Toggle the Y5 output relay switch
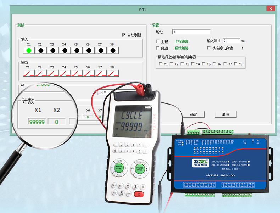The width and height of the screenshot is (280, 213). (77, 73)
